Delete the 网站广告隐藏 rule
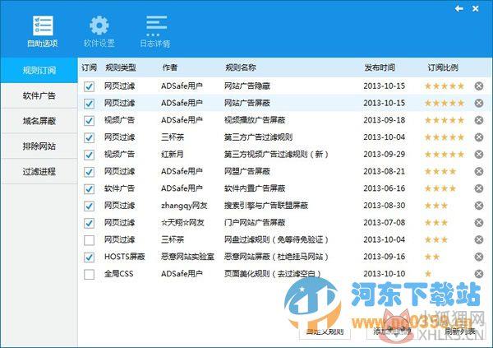493x348 pixels. click(x=479, y=86)
